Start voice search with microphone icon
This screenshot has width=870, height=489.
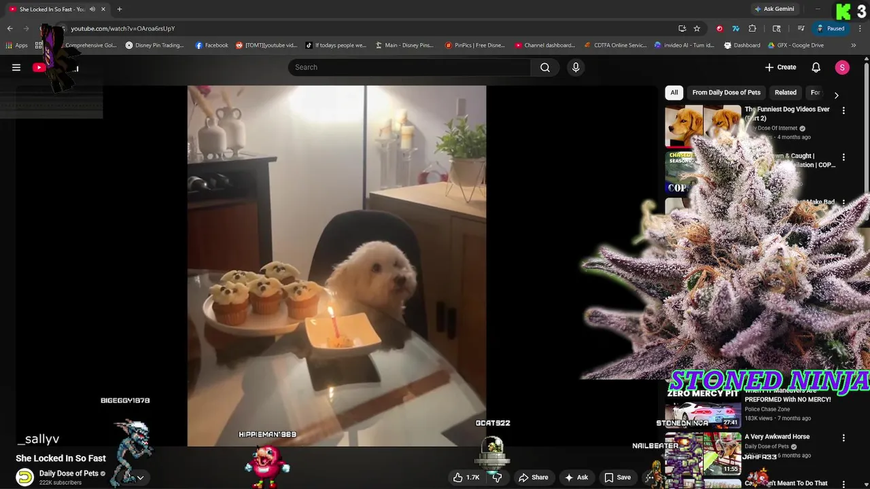[576, 67]
